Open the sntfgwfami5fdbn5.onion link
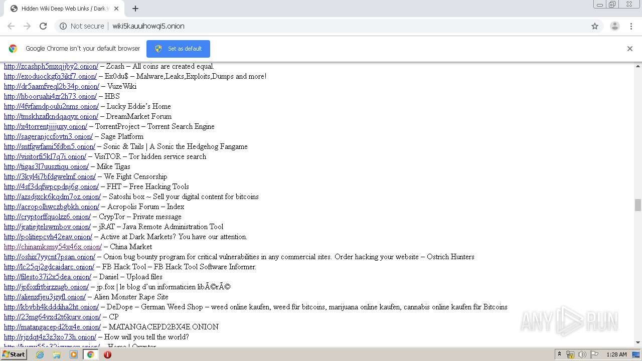 tap(50, 146)
